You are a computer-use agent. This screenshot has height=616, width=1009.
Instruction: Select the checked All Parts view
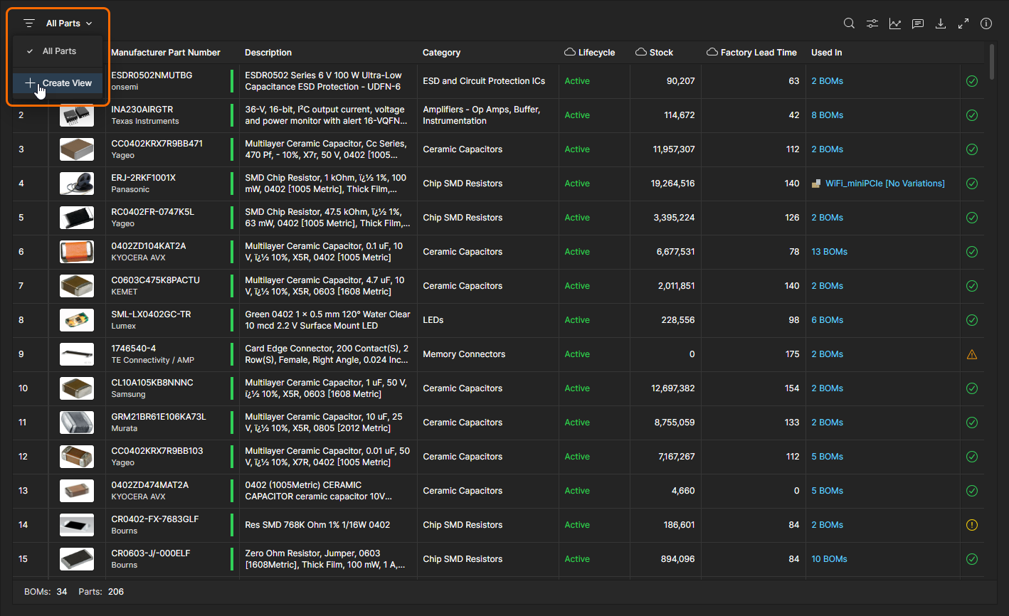point(59,51)
